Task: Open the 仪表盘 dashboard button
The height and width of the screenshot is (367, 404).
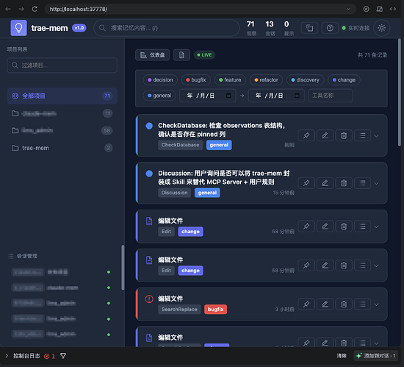Action: point(152,55)
